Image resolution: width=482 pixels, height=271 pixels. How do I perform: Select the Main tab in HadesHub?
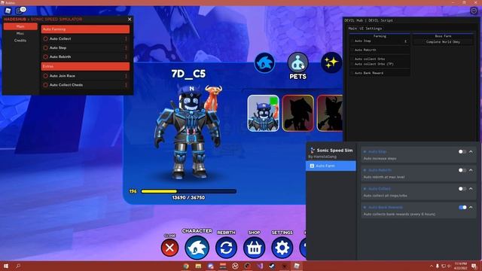pos(20,27)
